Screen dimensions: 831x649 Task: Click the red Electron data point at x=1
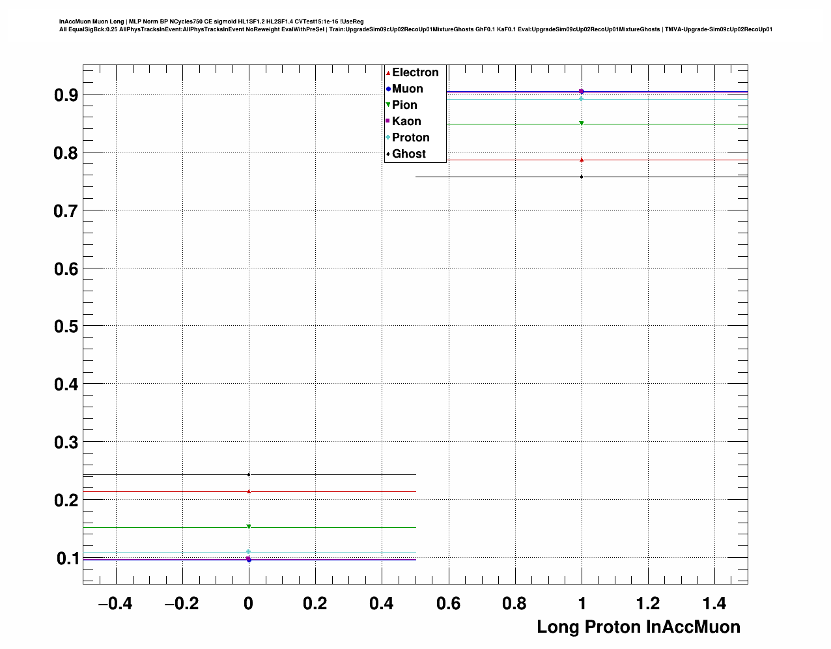(582, 160)
